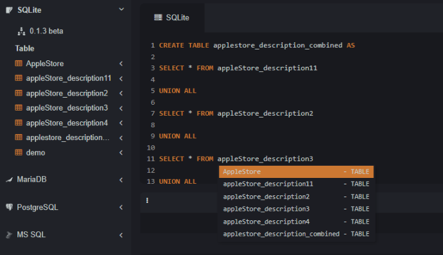Open appleStore_description11 table in sidebar
Viewport: 443px width, 255px height.
[69, 78]
